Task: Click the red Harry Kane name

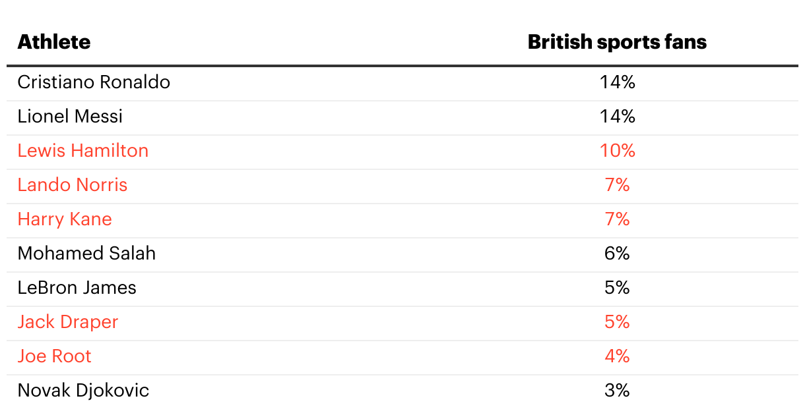Action: tap(65, 219)
